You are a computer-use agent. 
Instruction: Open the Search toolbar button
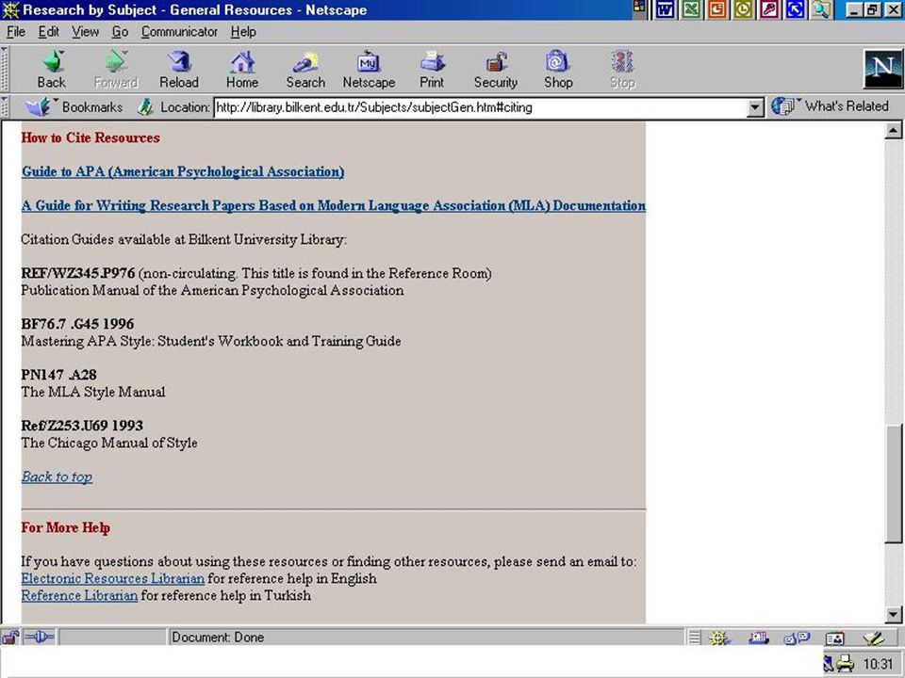(305, 69)
